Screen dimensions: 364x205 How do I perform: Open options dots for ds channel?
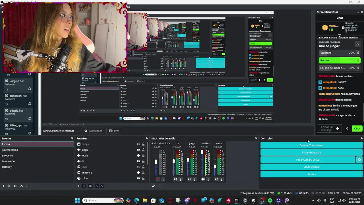click(x=180, y=179)
